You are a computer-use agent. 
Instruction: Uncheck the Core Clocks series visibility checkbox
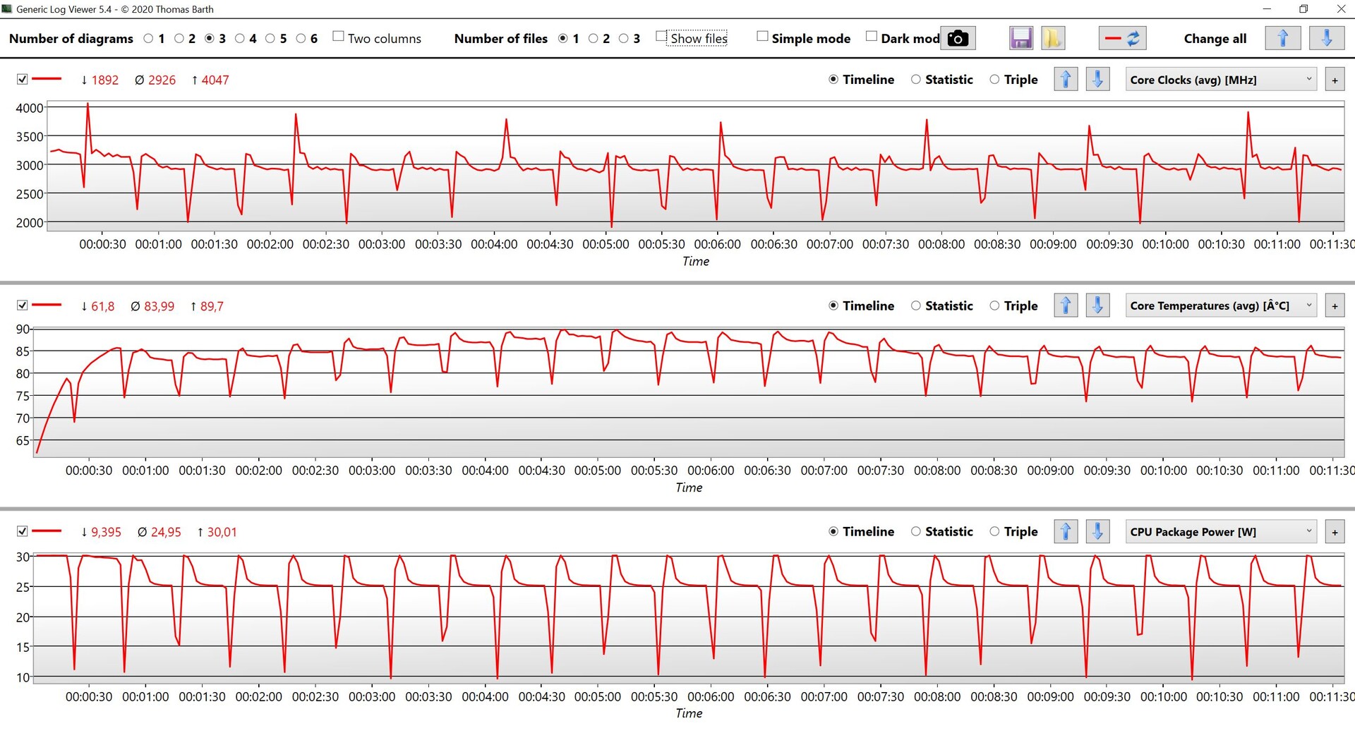[x=23, y=79]
